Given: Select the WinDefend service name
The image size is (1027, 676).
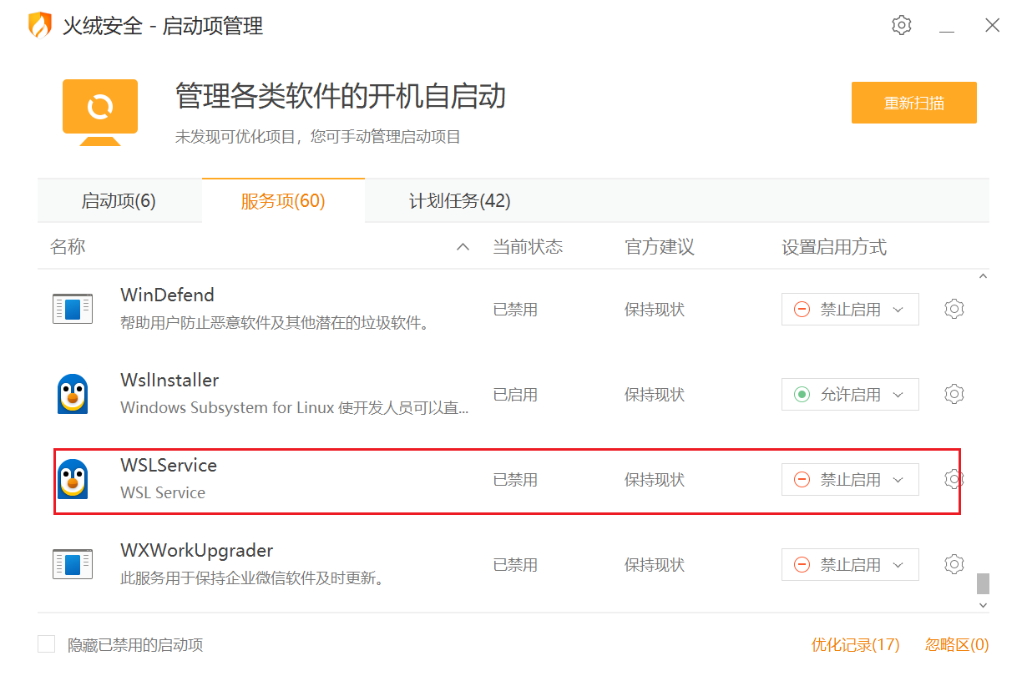Looking at the screenshot, I should 167,295.
